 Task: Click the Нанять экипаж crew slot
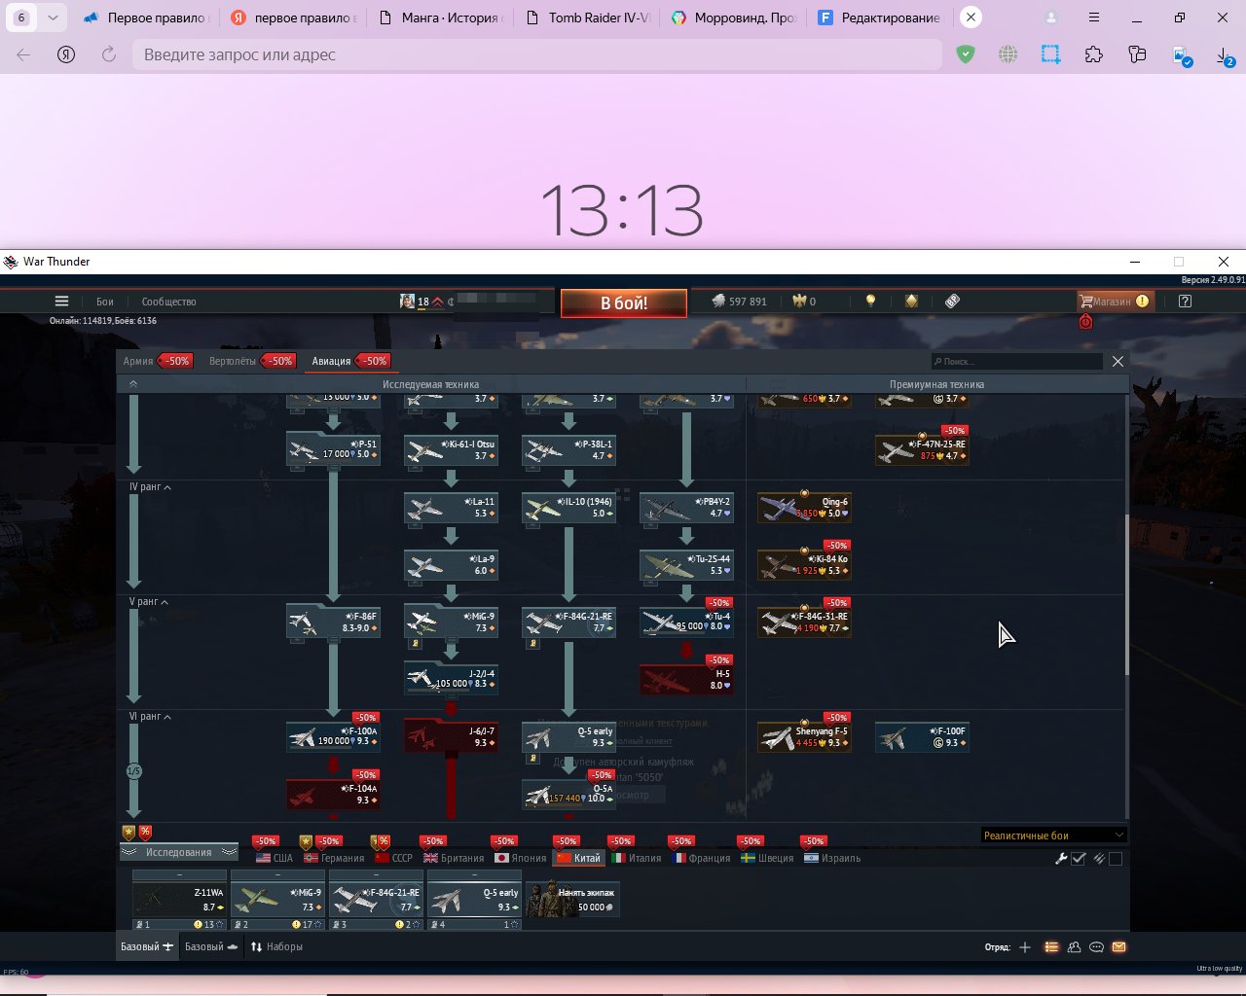point(572,900)
